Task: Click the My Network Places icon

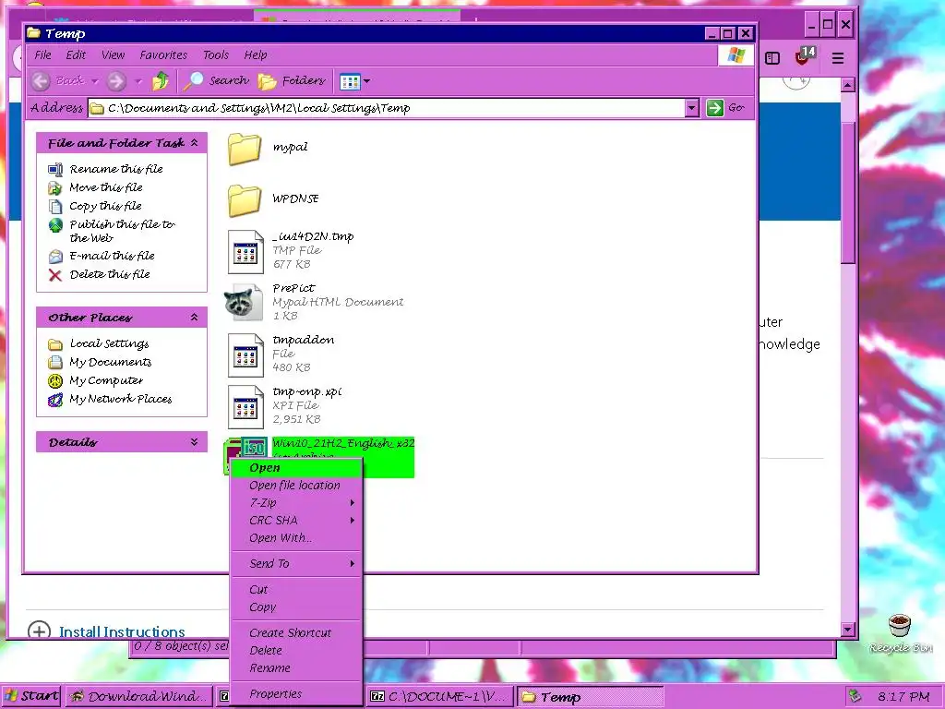Action: 54,400
